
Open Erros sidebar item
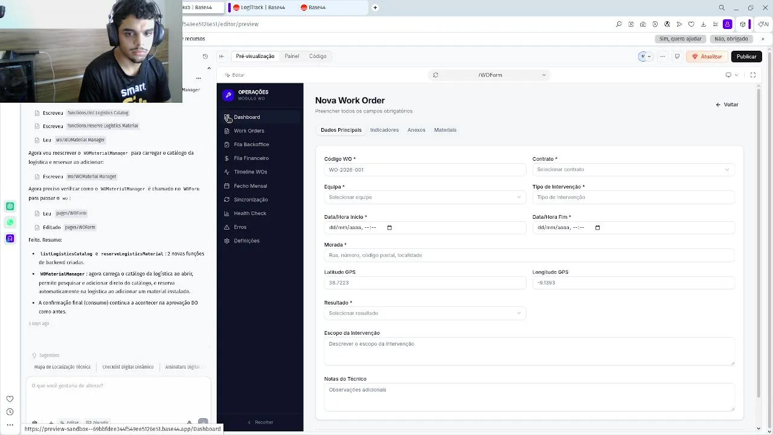point(260,227)
